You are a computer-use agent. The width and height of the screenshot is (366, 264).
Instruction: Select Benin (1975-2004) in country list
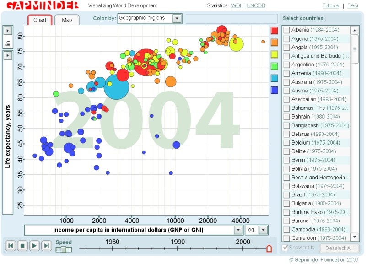tap(317, 160)
